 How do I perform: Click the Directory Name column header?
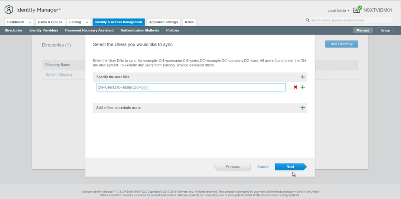tap(57, 65)
